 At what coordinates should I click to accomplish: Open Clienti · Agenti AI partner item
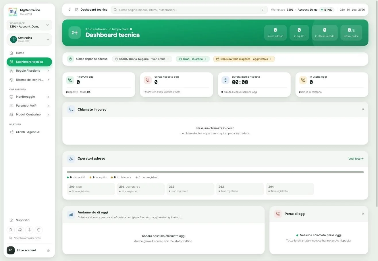(x=29, y=132)
